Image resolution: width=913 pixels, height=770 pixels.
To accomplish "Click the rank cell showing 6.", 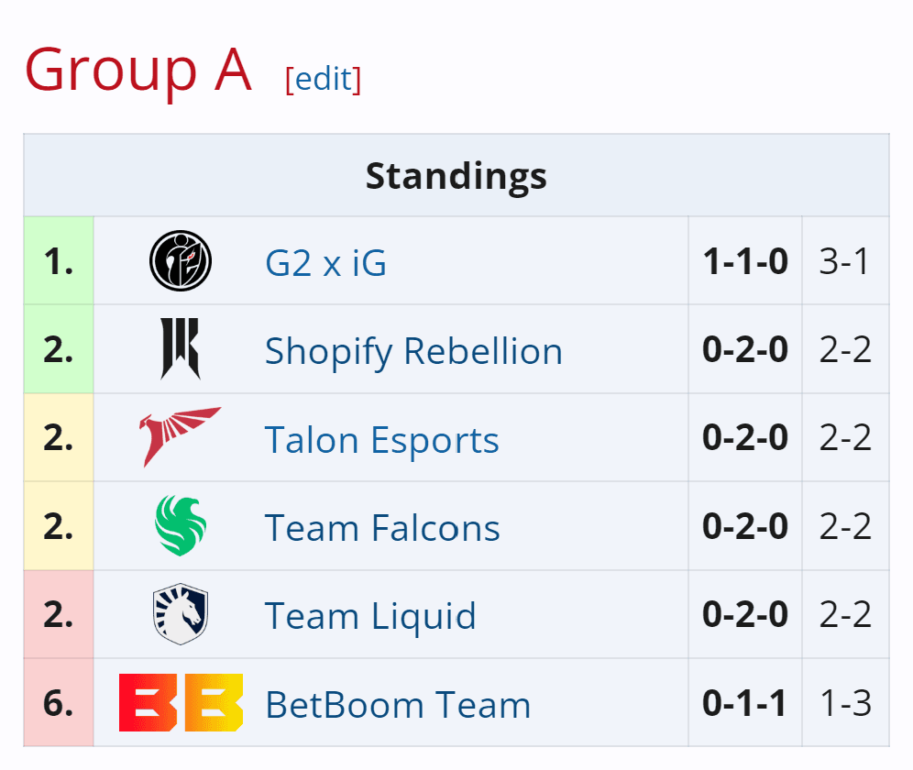I will click(58, 704).
